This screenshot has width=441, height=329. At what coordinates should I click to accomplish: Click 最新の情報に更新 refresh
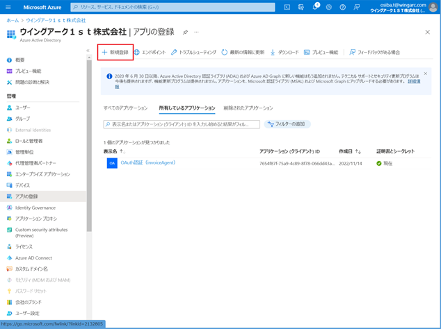coord(243,52)
